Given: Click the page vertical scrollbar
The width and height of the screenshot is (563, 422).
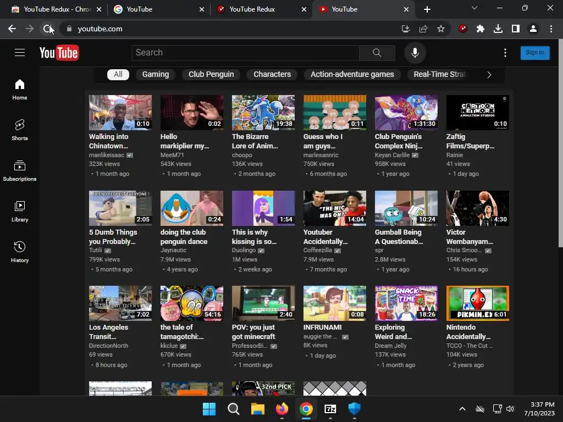Looking at the screenshot, I should coord(560,143).
